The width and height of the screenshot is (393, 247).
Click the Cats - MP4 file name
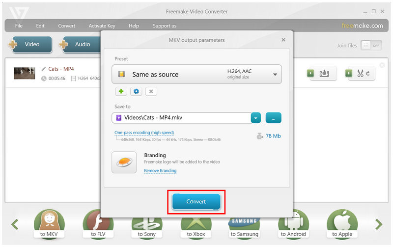point(61,69)
